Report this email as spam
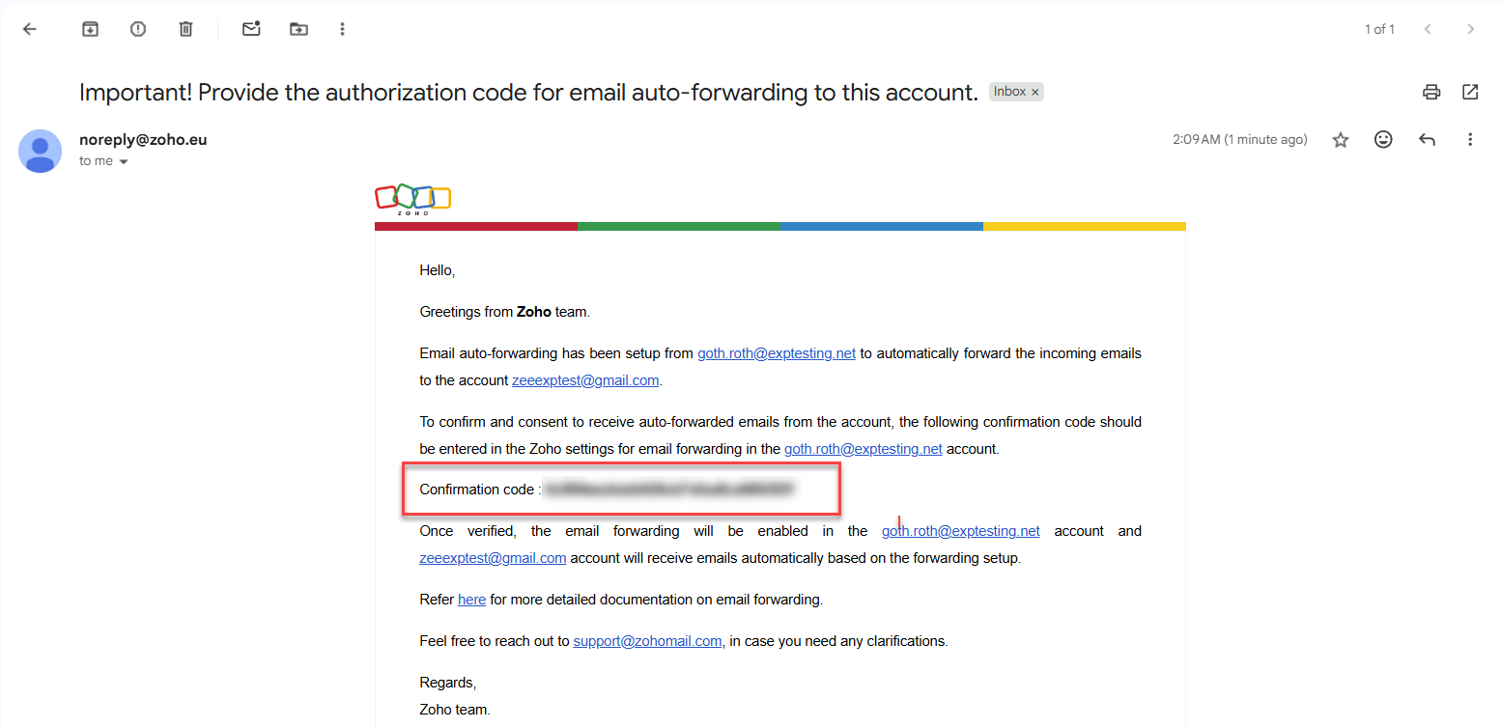This screenshot has height=728, width=1501. click(x=138, y=29)
